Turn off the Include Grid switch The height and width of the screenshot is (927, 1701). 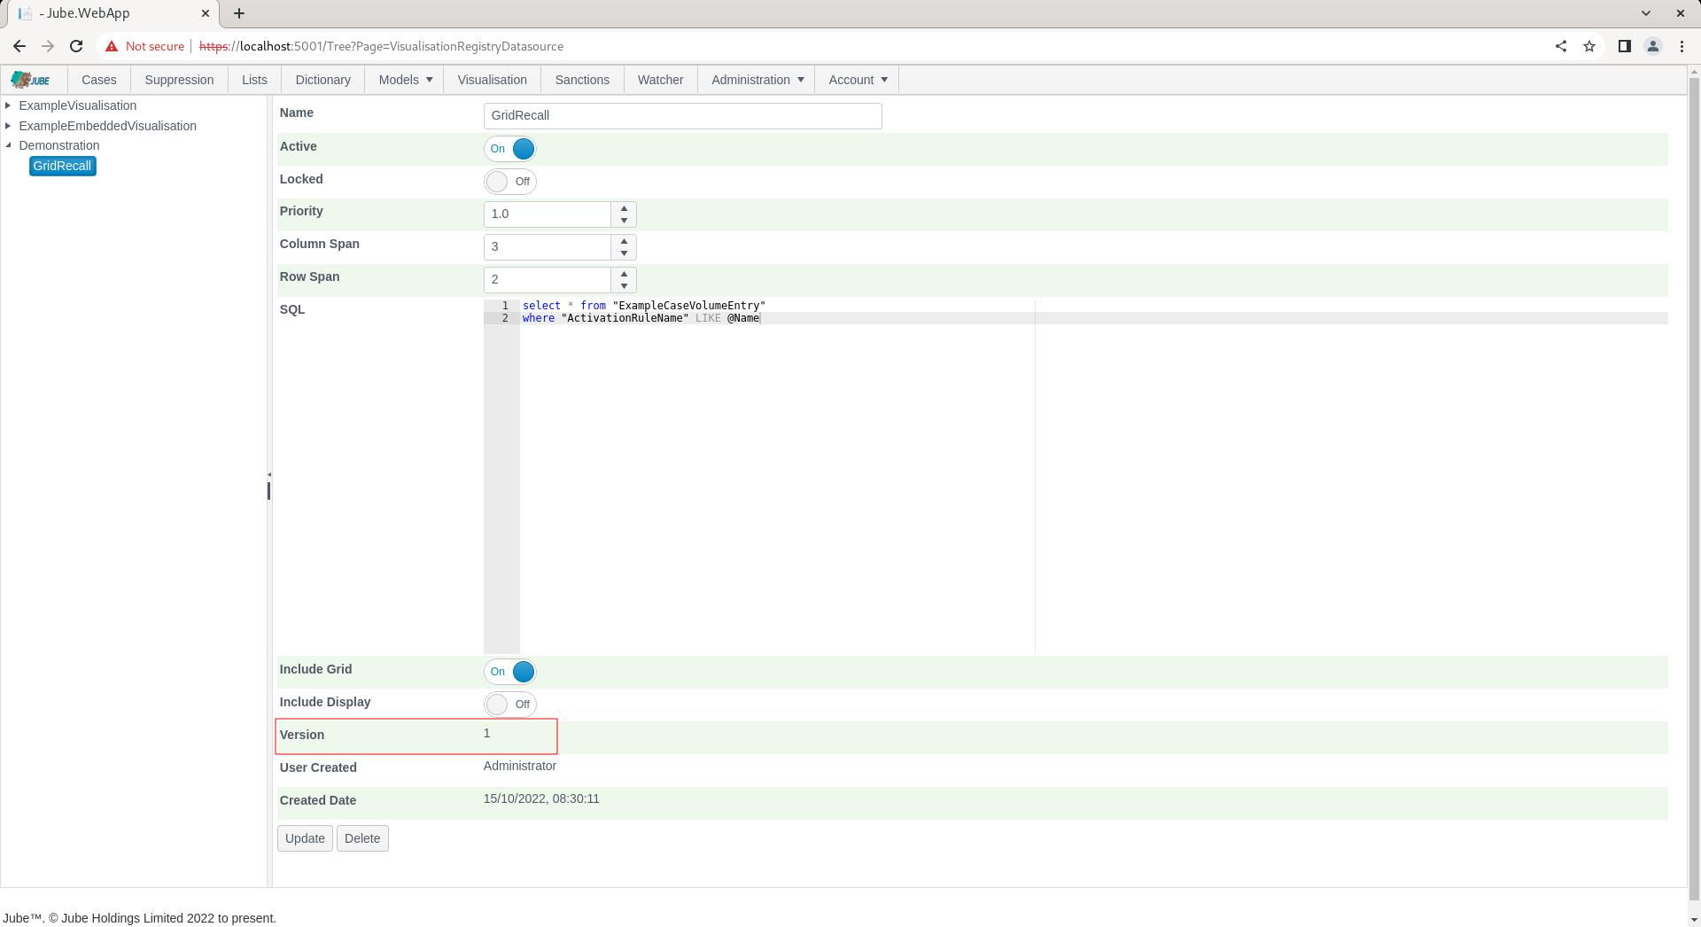pos(510,672)
